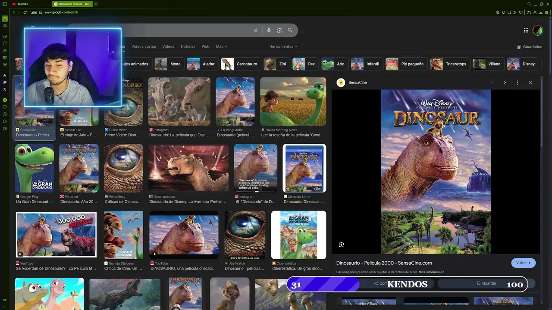Open Dallas Morning News Good Dinosaur thumbnail

pyautogui.click(x=293, y=102)
